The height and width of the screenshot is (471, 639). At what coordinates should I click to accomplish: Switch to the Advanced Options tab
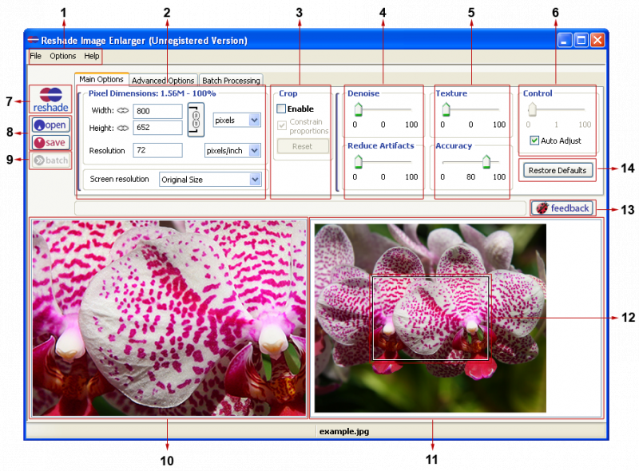[163, 81]
